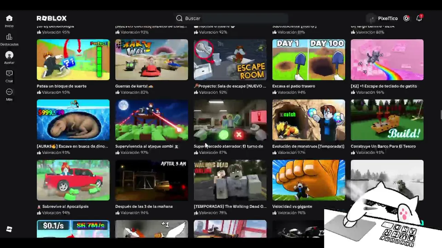This screenshot has height=248, width=442.
Task: Click the Valoración 88% rating text
Action: tap(370, 32)
